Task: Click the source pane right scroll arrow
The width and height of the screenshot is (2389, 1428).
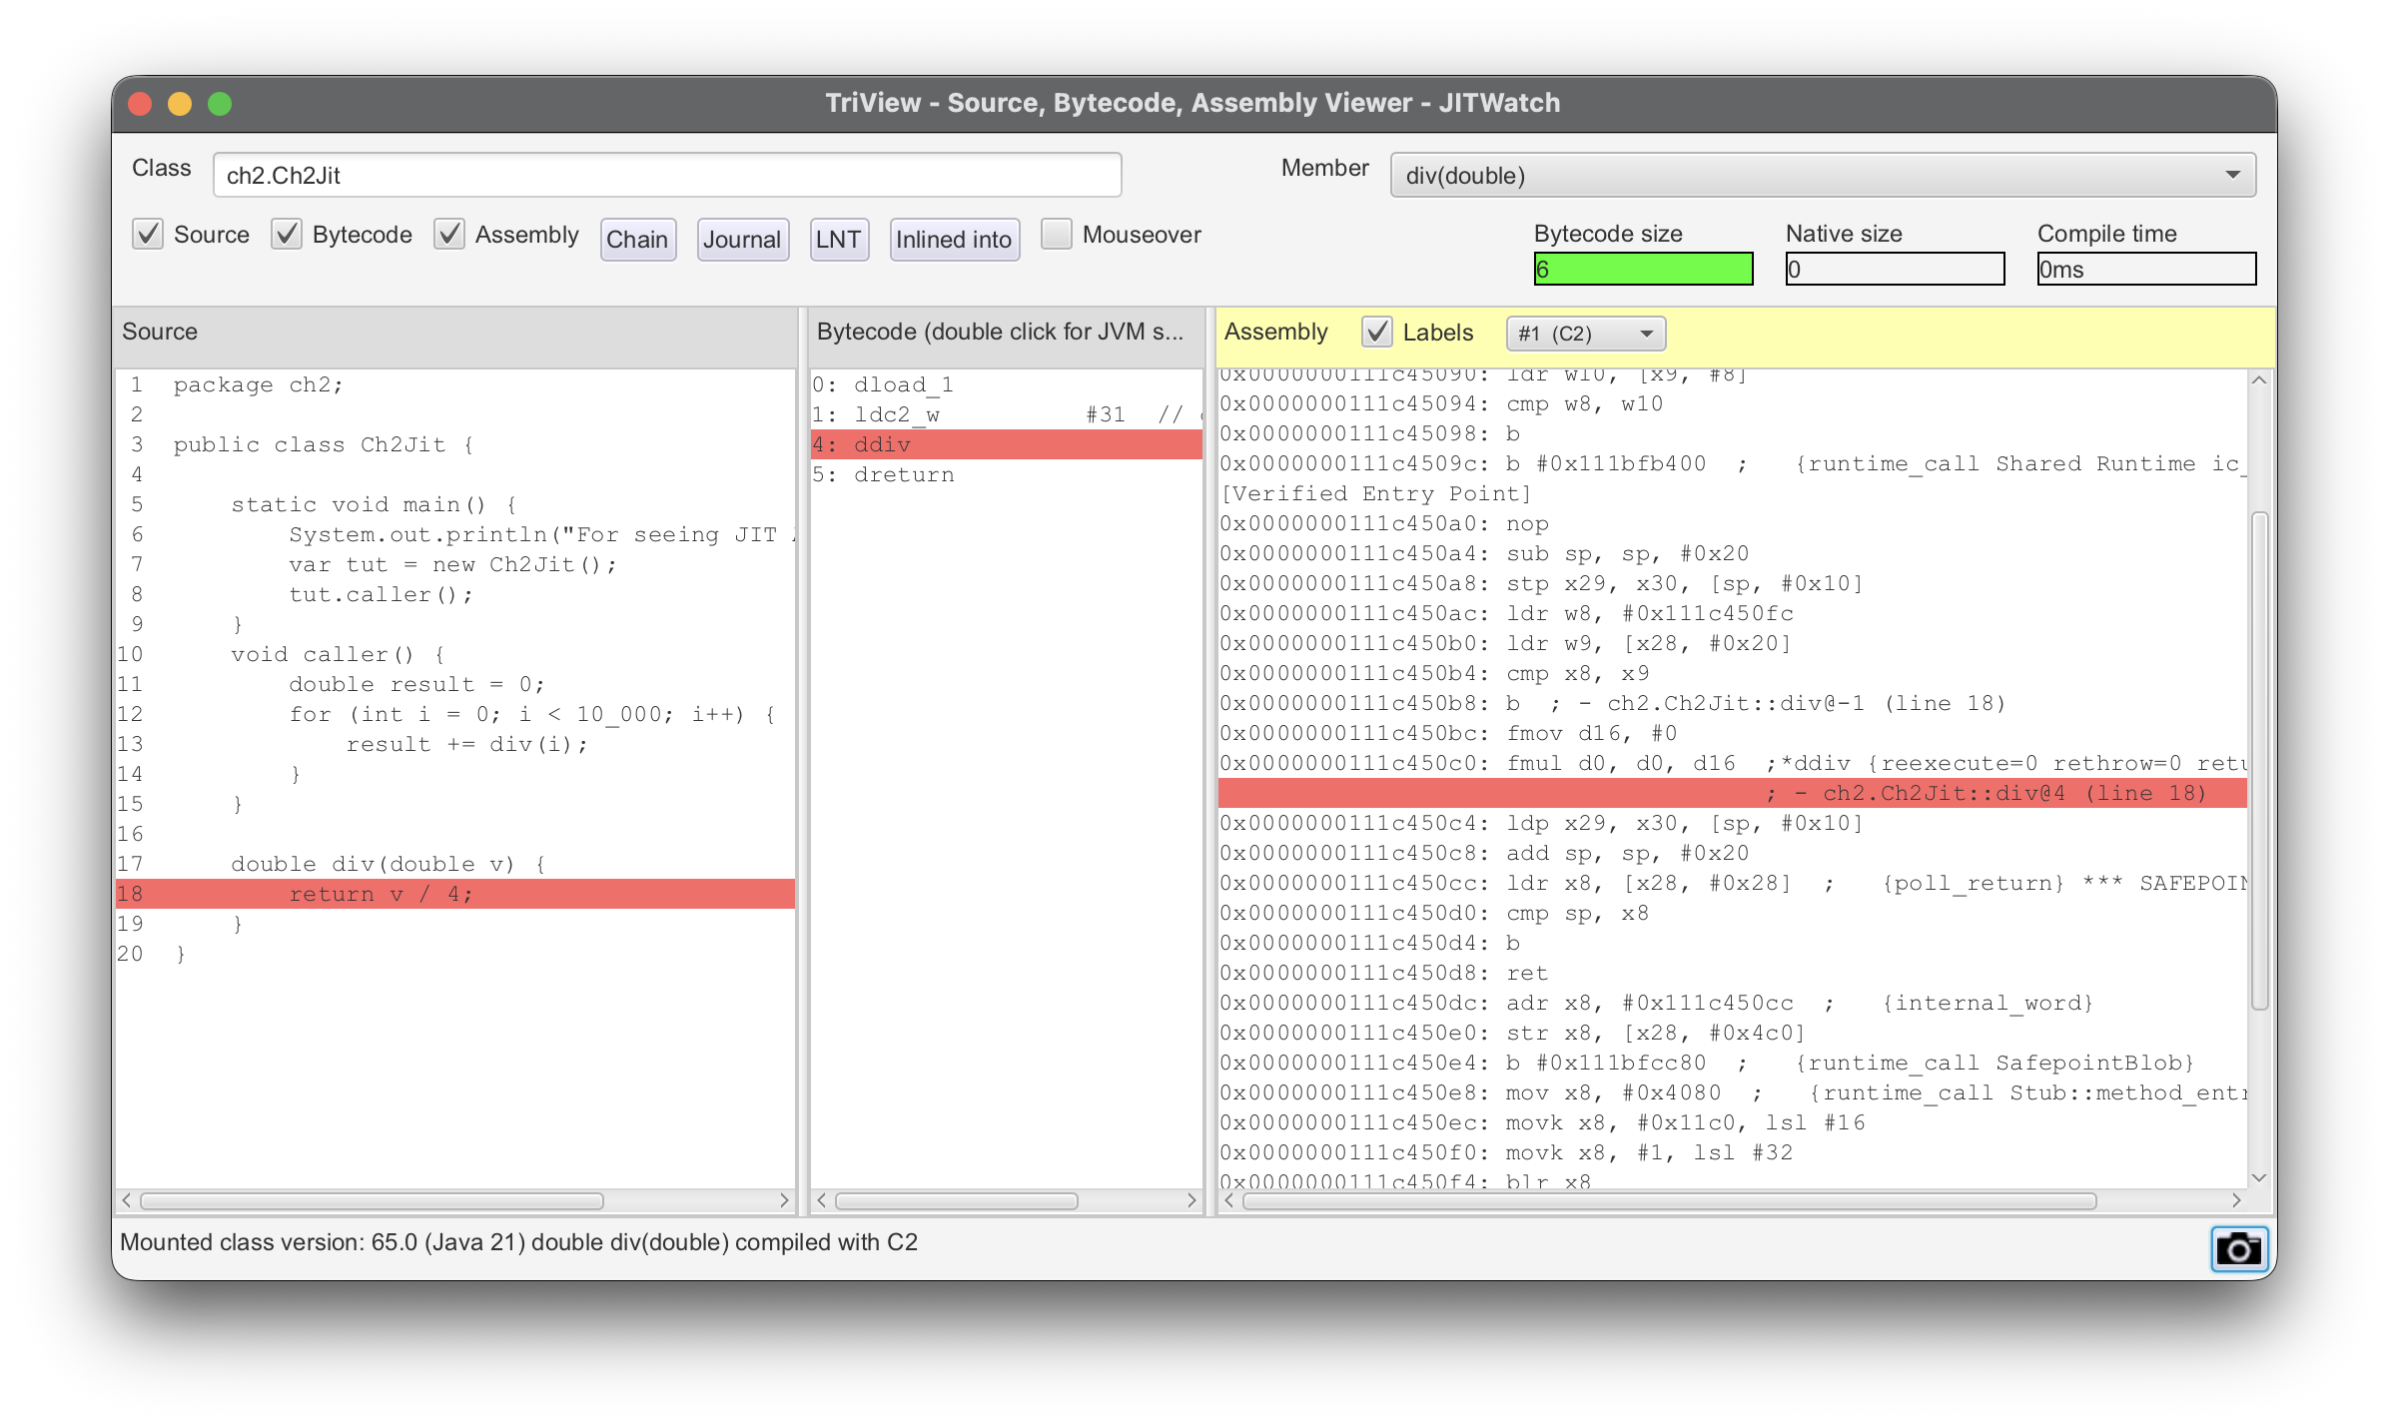Action: 784,1200
